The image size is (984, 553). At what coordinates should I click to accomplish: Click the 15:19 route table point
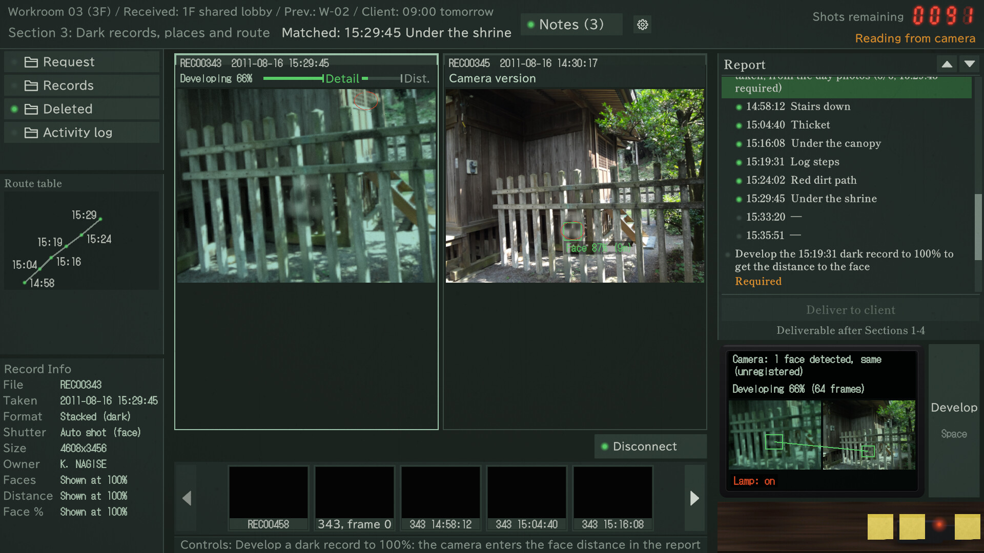(x=67, y=246)
